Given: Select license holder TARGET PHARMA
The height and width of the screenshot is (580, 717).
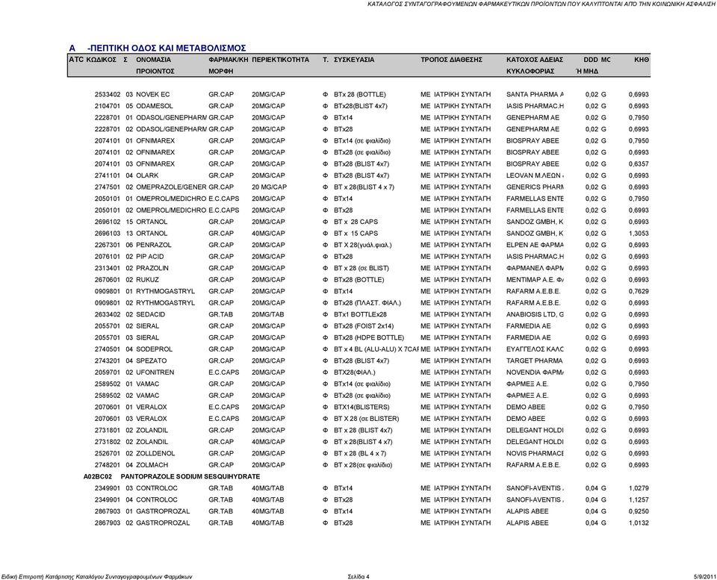Looking at the screenshot, I should coord(535,361).
